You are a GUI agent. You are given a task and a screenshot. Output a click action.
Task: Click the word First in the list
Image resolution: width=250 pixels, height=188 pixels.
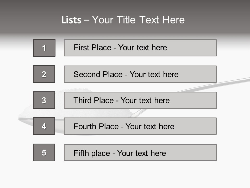[x=82, y=48]
